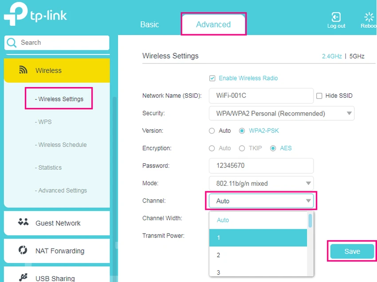Choose channel 1 from the Channel list
Image resolution: width=377 pixels, height=282 pixels.
[x=258, y=238]
